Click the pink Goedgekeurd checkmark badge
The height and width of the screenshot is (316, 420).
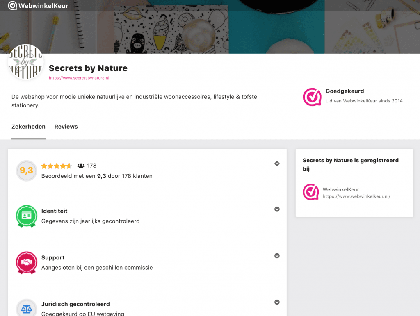312,97
